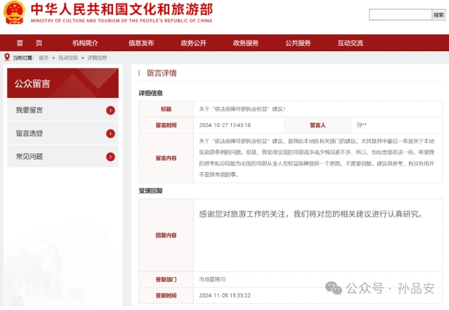
Task: Select 常见问题 from sidebar list
Action: point(29,157)
